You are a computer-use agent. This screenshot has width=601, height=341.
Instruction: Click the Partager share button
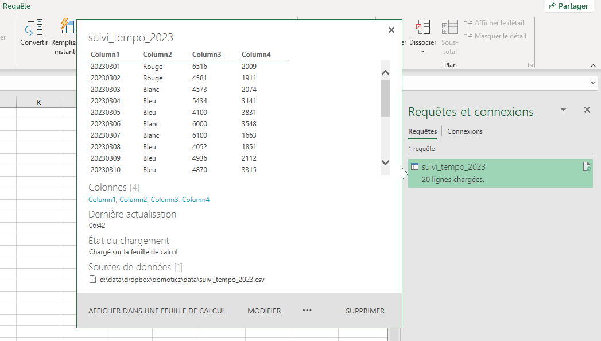click(x=569, y=6)
